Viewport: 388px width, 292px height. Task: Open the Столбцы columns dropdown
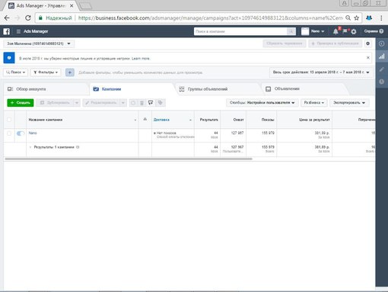(x=262, y=103)
